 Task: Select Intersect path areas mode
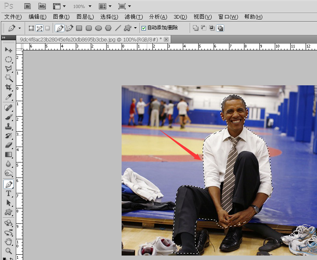pos(212,28)
